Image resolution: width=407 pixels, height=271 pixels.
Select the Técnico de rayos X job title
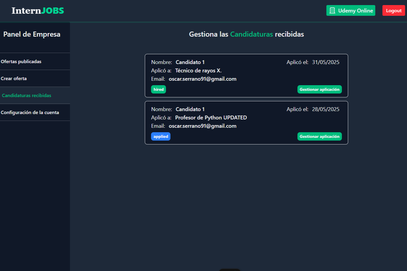tap(198, 71)
